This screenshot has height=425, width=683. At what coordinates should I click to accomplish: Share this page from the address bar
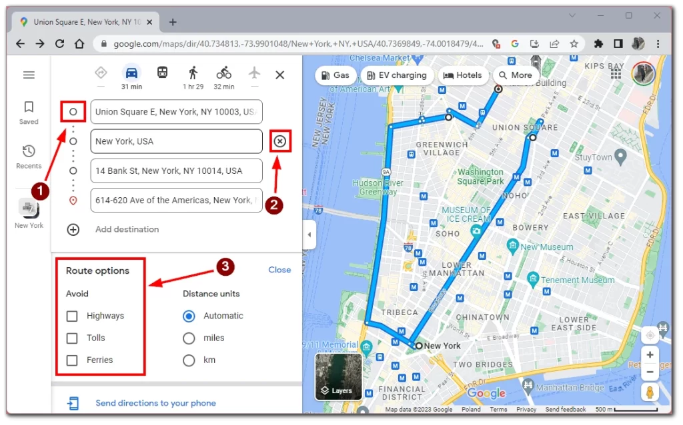(554, 43)
